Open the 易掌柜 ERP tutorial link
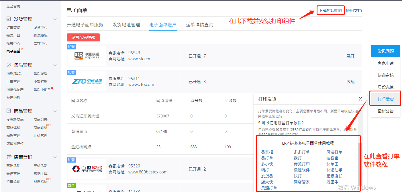 (x=267, y=152)
